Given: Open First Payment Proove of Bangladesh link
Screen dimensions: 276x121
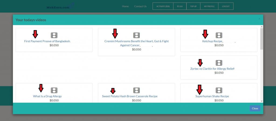Looking at the screenshot, I should click(47, 41).
